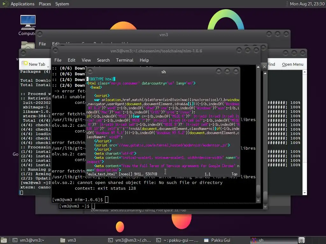
Task: Click the New Tab star icon
Action: [x=25, y=64]
